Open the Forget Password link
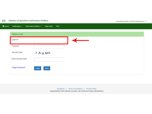The image size is (152, 114). point(18,67)
